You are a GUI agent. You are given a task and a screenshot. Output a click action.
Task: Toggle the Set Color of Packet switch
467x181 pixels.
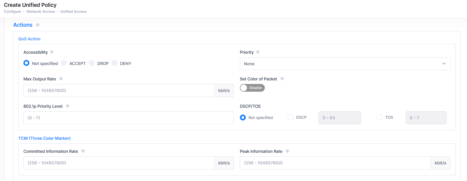tap(252, 88)
